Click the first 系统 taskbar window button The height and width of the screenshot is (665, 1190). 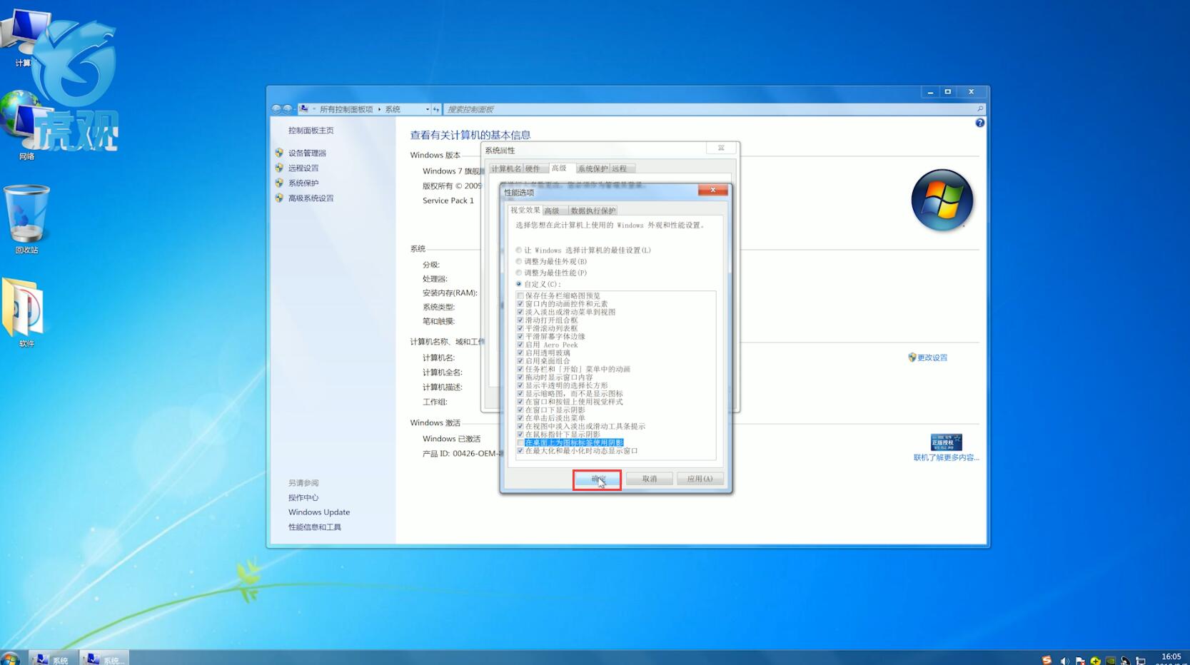(54, 659)
